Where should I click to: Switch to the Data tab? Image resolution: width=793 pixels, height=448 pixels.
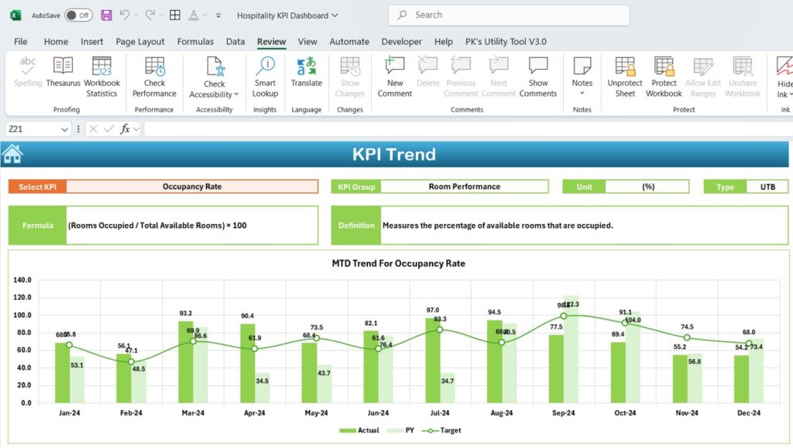pyautogui.click(x=235, y=42)
